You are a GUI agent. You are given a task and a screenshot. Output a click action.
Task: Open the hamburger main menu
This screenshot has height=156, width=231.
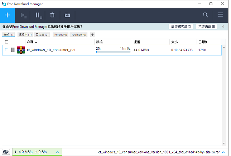coord(221,15)
